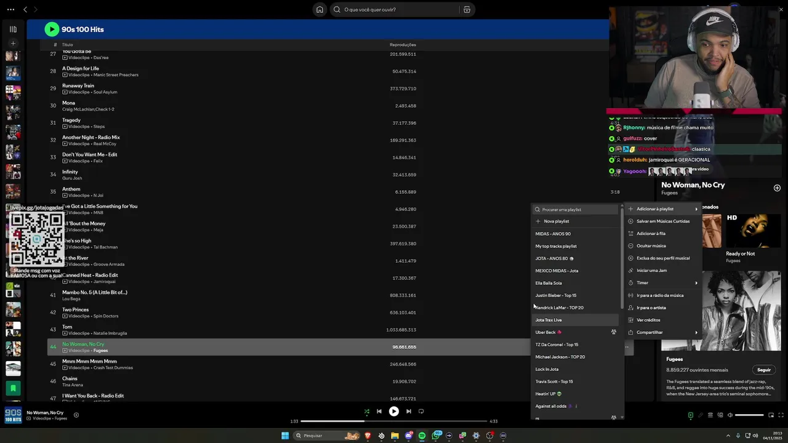Select 'Ir para o artista'

click(x=663, y=308)
